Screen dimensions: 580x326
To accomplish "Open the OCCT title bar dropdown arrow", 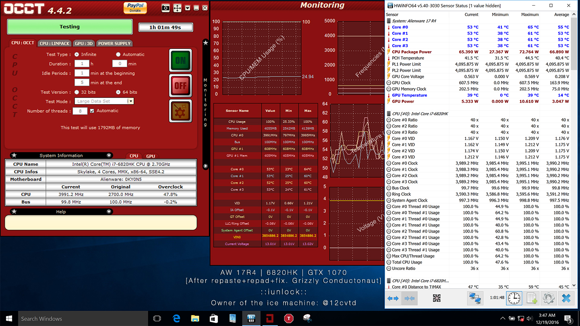I will 187,8.
